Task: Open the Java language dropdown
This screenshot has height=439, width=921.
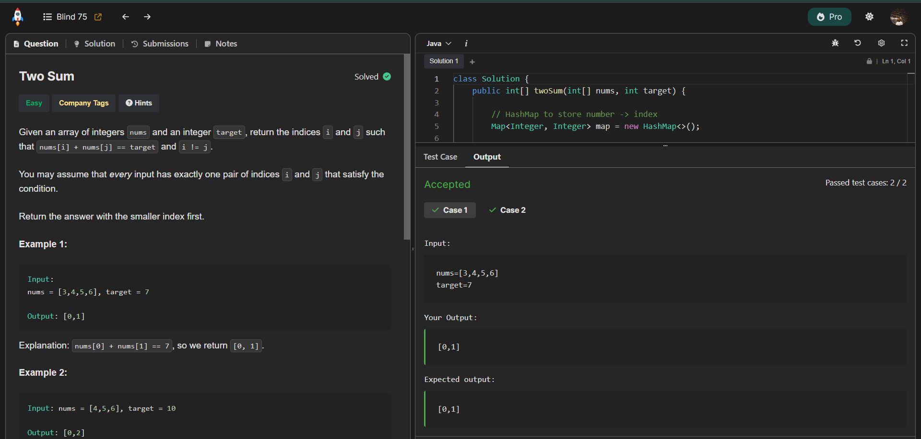Action: coord(438,44)
